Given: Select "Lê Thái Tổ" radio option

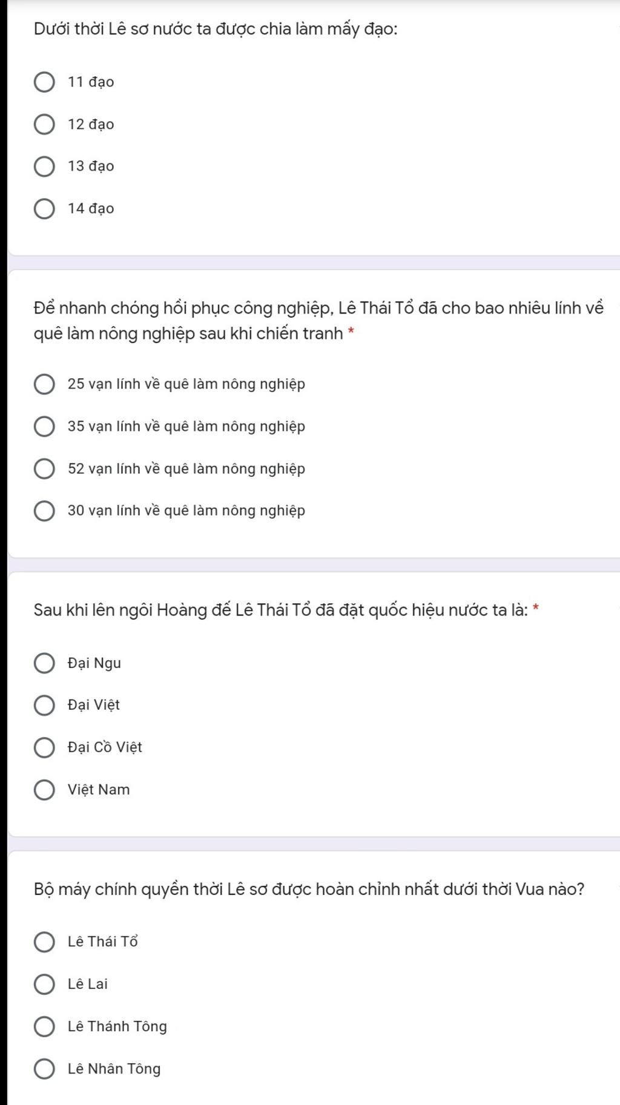Looking at the screenshot, I should 44,942.
